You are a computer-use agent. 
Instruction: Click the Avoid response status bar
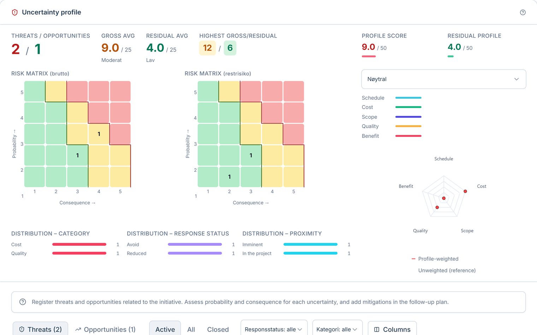tap(195, 244)
